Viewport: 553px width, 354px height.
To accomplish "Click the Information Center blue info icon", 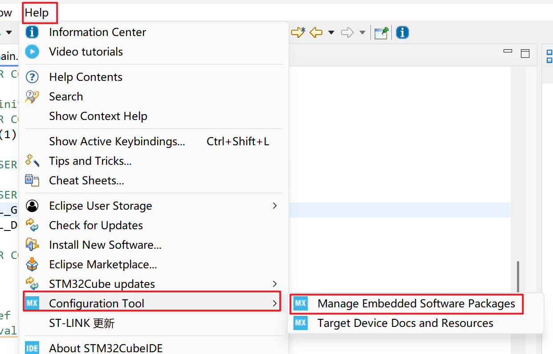I will pyautogui.click(x=32, y=32).
